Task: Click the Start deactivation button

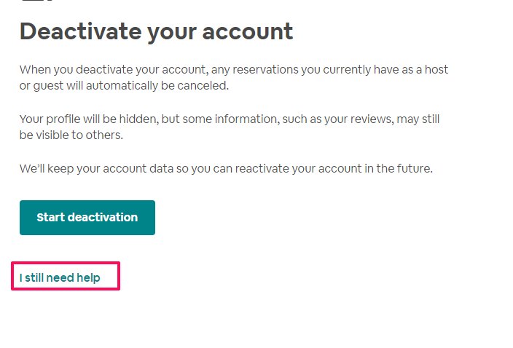Action: click(x=87, y=218)
